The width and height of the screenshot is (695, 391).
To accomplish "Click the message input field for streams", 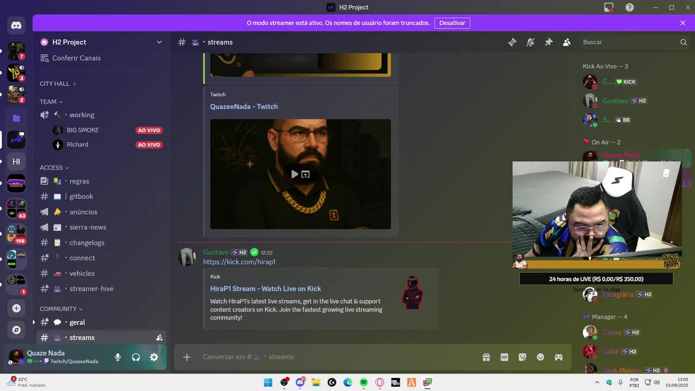I will 337,357.
